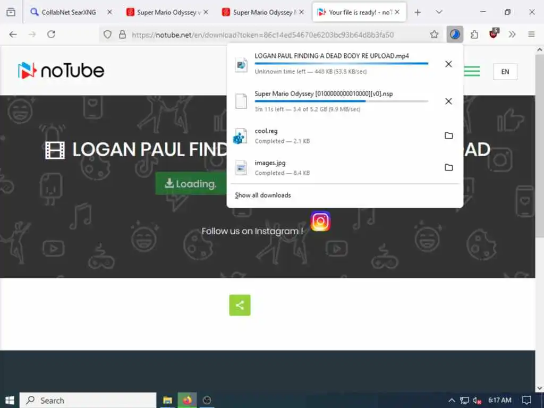Go back to the previous page
The width and height of the screenshot is (544, 408).
(13, 35)
